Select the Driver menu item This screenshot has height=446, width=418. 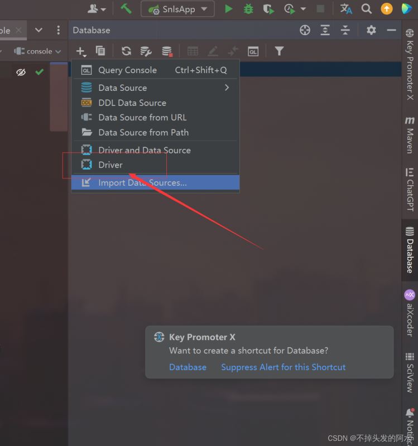[x=155, y=164]
